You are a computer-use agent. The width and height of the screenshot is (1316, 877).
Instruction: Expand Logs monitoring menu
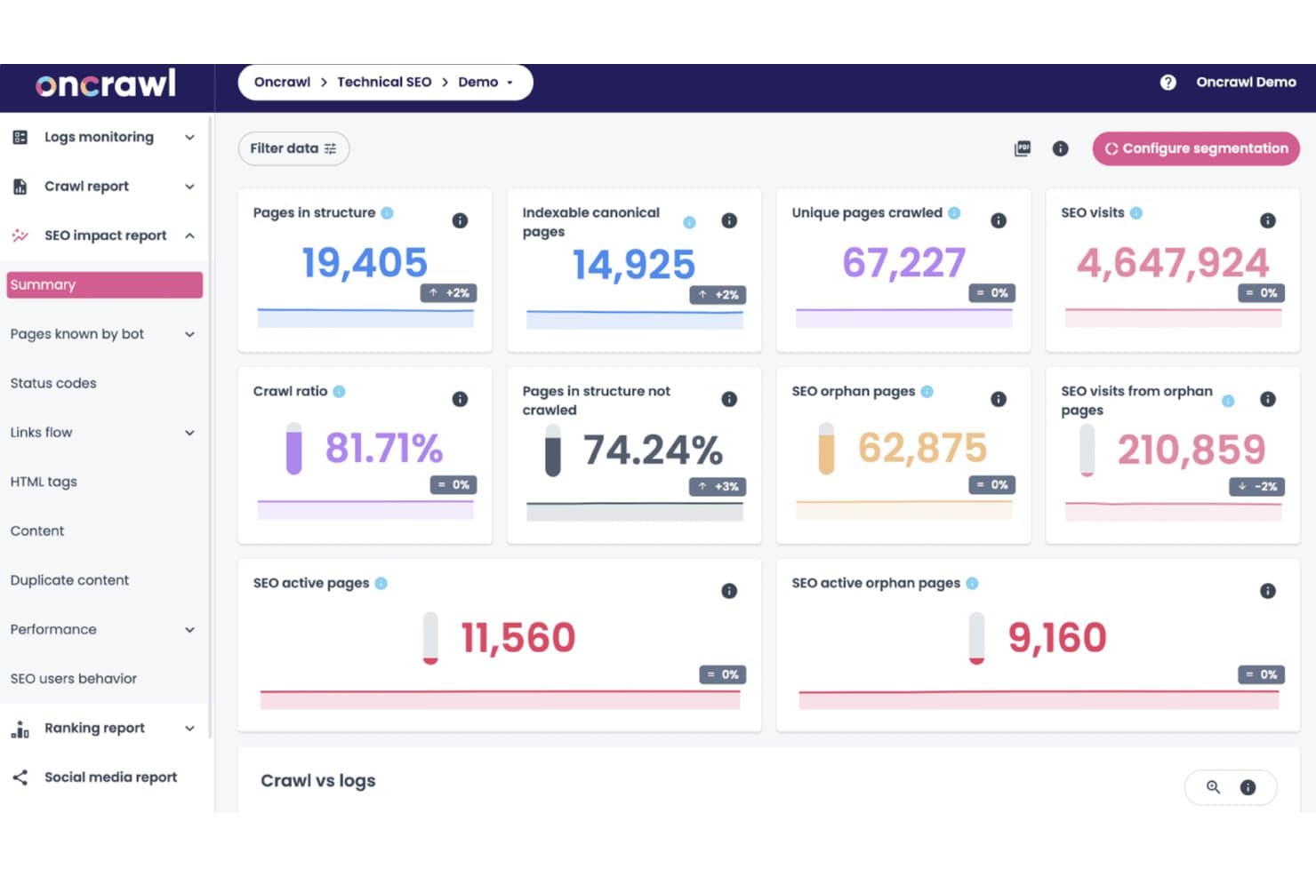(x=189, y=137)
